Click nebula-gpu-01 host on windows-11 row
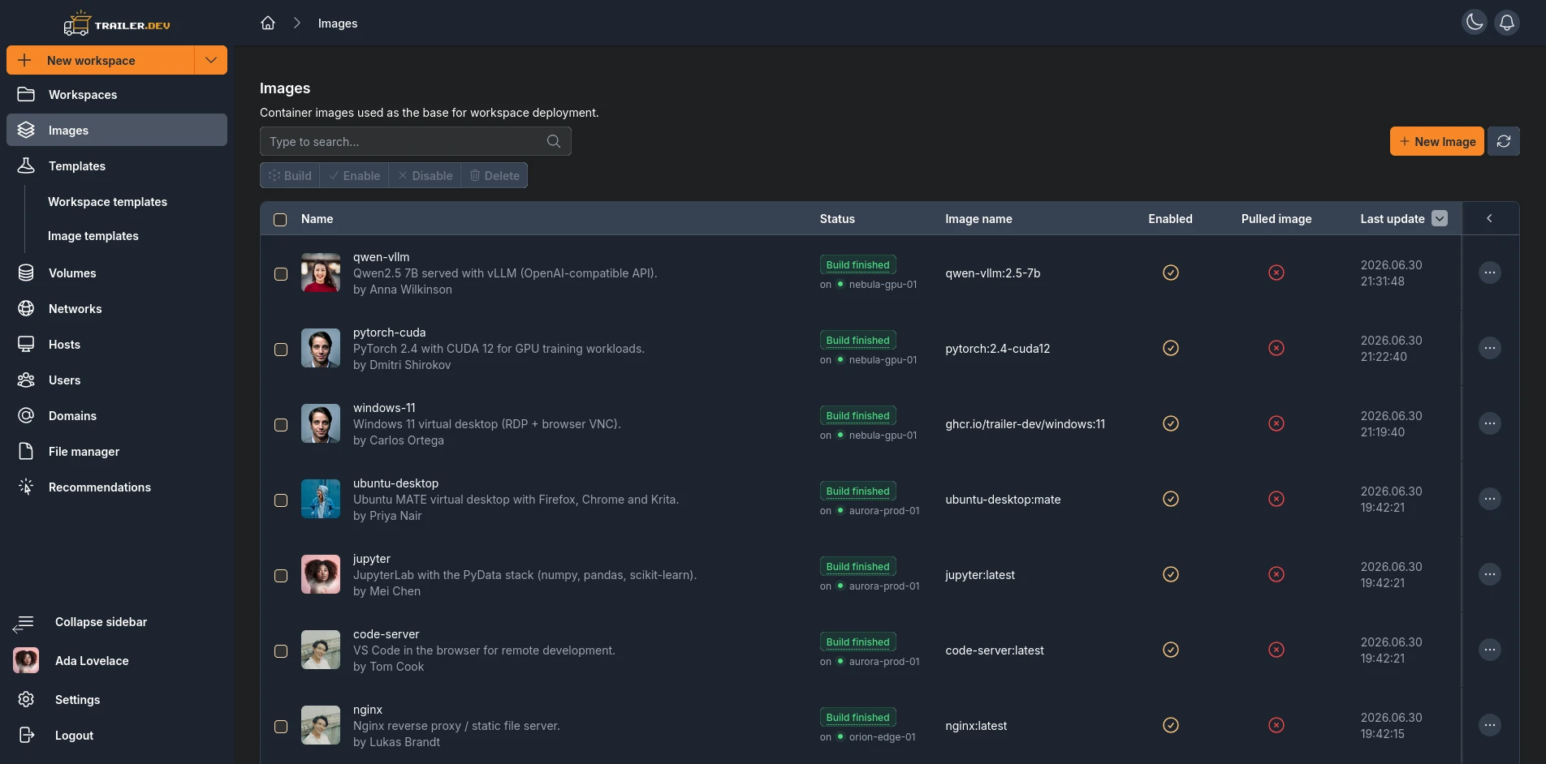Screen dimensions: 1546x764 coord(883,436)
